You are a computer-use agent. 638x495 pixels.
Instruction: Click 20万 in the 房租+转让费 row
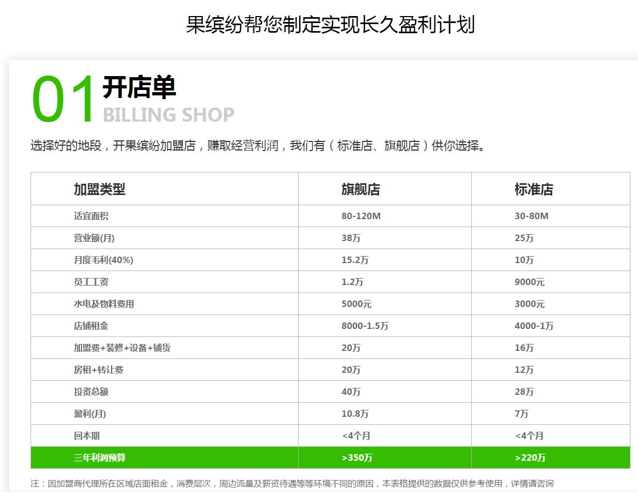351,370
